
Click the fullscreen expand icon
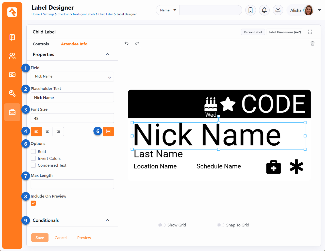tap(310, 32)
